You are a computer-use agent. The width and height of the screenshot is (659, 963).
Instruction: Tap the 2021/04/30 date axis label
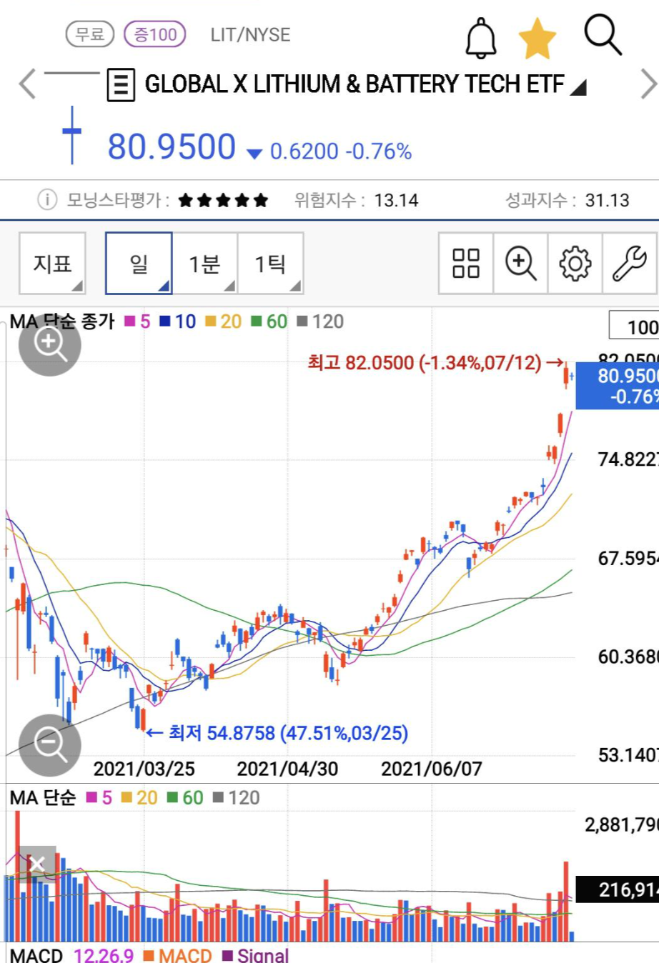pyautogui.click(x=287, y=769)
